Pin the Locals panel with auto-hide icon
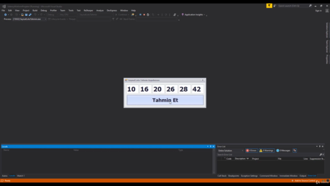 click(210, 146)
